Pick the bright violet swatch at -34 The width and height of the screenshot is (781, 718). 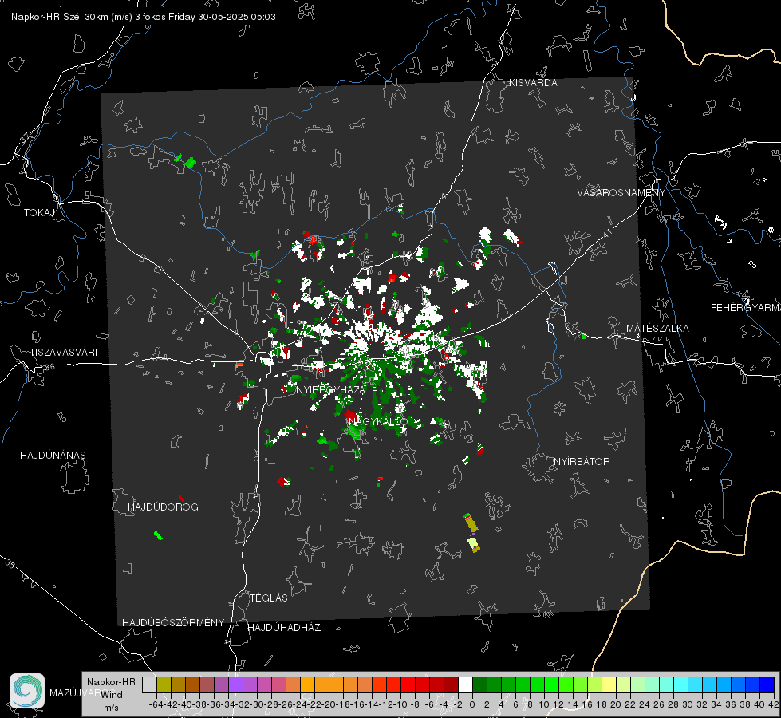coord(235,684)
